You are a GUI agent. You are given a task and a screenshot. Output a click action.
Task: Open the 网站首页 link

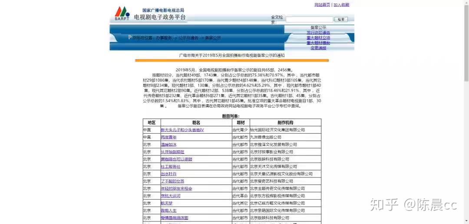click(322, 5)
